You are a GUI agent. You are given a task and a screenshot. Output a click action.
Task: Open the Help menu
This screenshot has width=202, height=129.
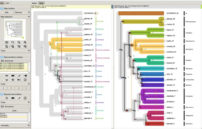[x=41, y=3]
